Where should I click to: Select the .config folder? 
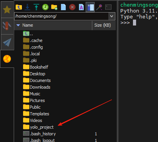33,47
